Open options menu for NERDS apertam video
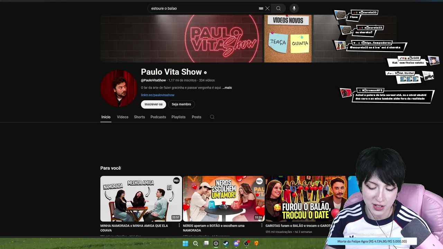 click(x=262, y=226)
